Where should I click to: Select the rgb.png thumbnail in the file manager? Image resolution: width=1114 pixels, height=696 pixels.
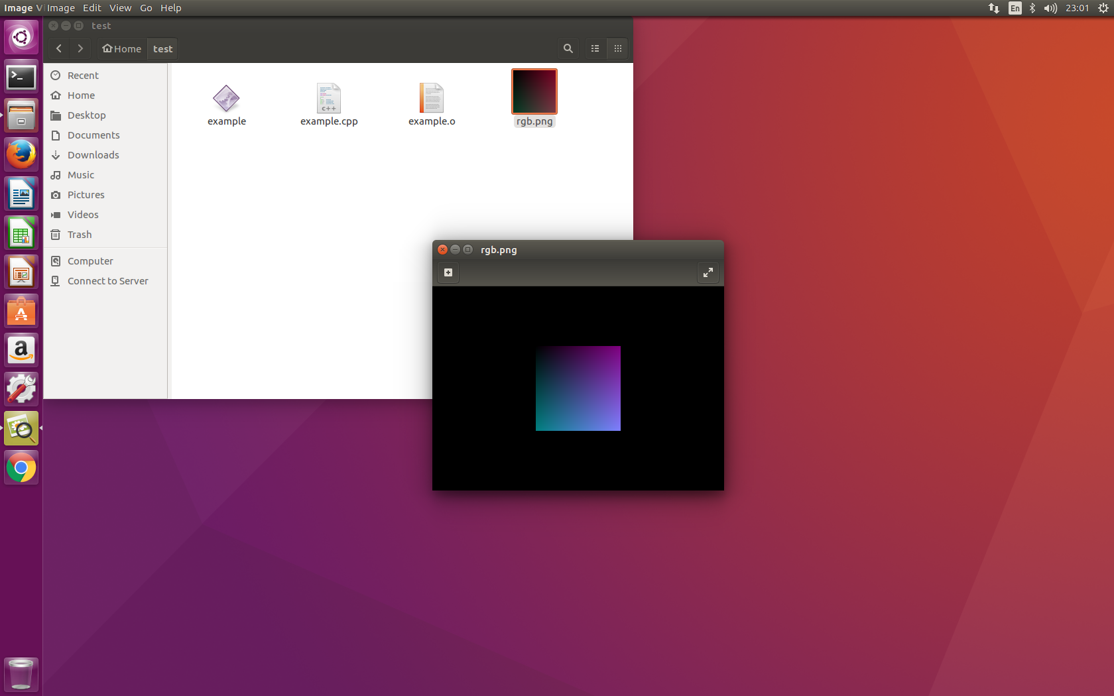[x=534, y=91]
